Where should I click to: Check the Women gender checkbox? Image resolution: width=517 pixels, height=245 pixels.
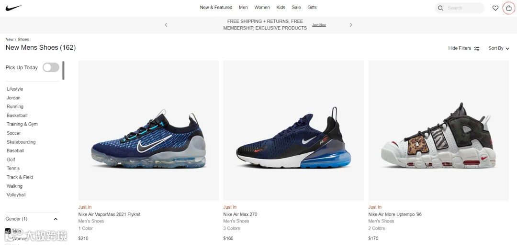coord(8,239)
